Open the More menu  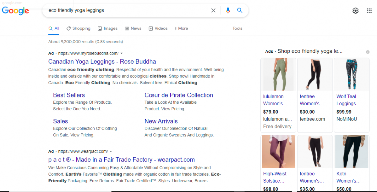[181, 28]
